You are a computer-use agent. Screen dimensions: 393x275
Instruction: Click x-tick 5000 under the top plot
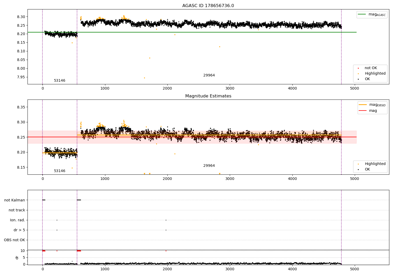tap(354, 88)
